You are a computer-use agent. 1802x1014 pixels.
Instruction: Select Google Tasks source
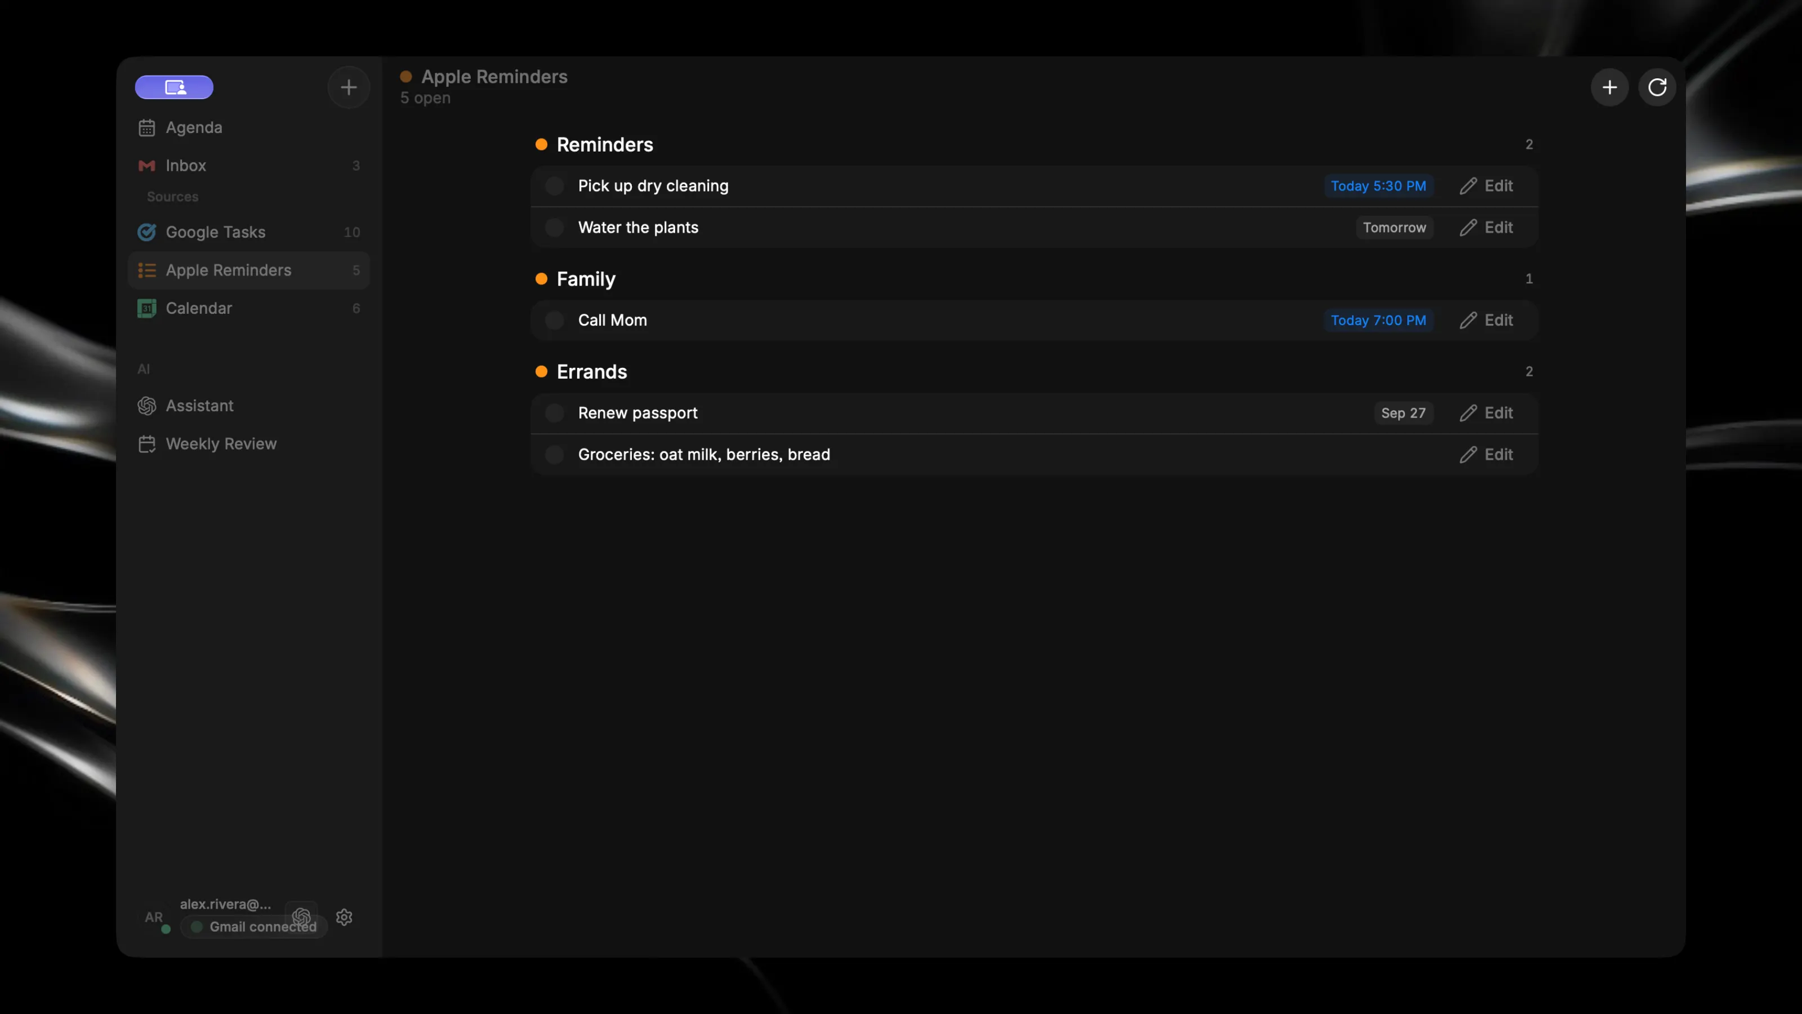point(248,232)
